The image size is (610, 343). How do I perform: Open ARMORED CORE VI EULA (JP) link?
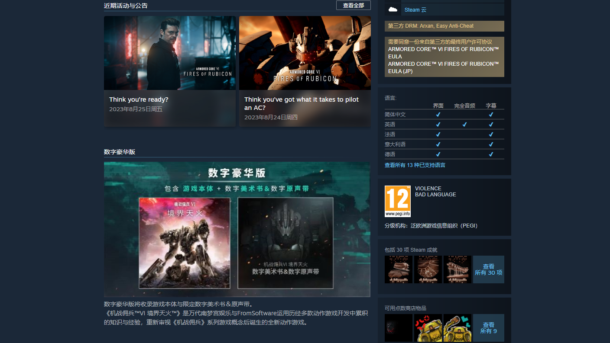(x=444, y=67)
